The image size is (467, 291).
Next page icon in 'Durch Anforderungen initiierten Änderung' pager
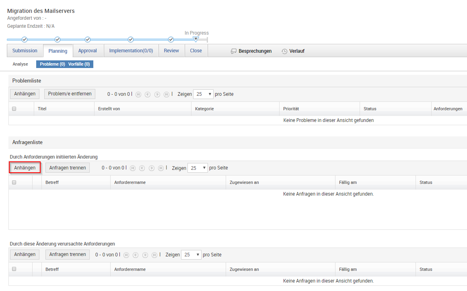[152, 168]
